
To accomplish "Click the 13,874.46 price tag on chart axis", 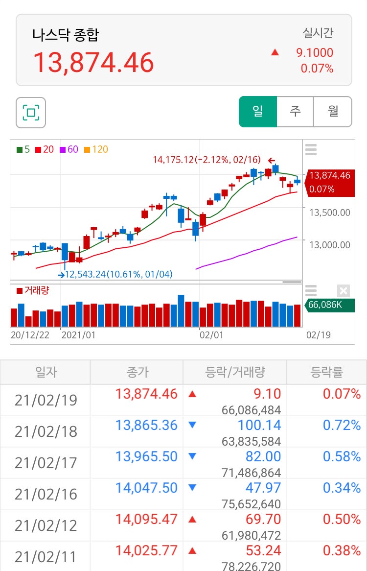I will [x=329, y=183].
